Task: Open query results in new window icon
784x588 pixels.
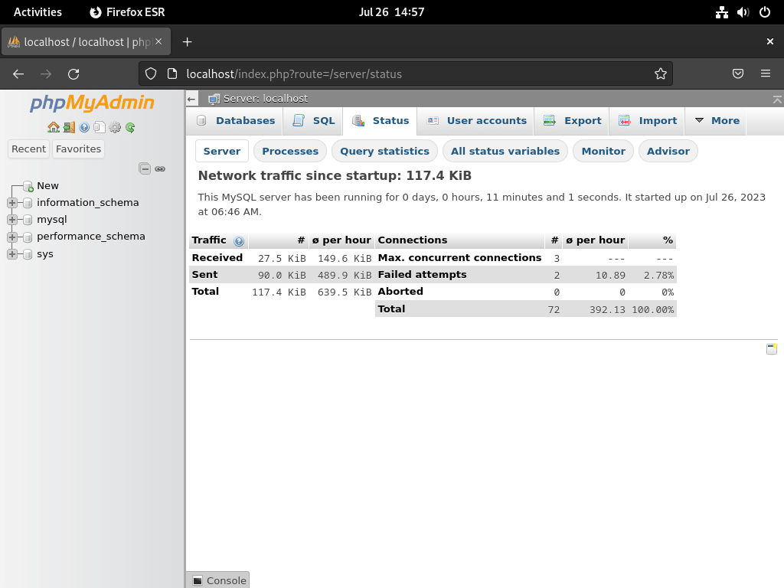Action: [772, 348]
